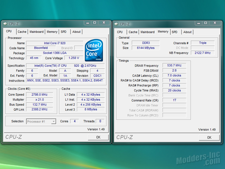This screenshot has width=225, height=169.
Task: Click OK button in left CPU-Z window
Action: point(98,137)
